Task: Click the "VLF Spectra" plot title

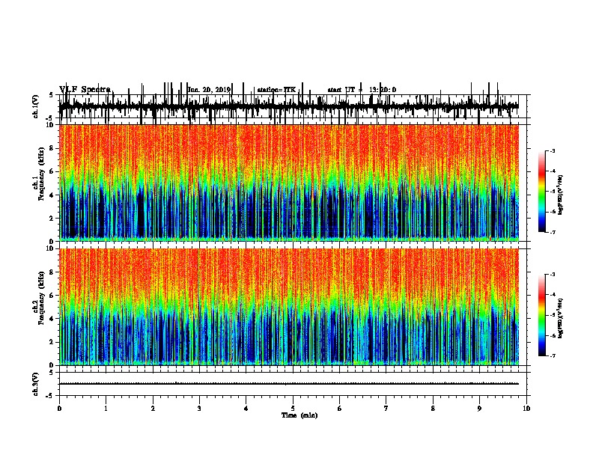Action: point(85,90)
